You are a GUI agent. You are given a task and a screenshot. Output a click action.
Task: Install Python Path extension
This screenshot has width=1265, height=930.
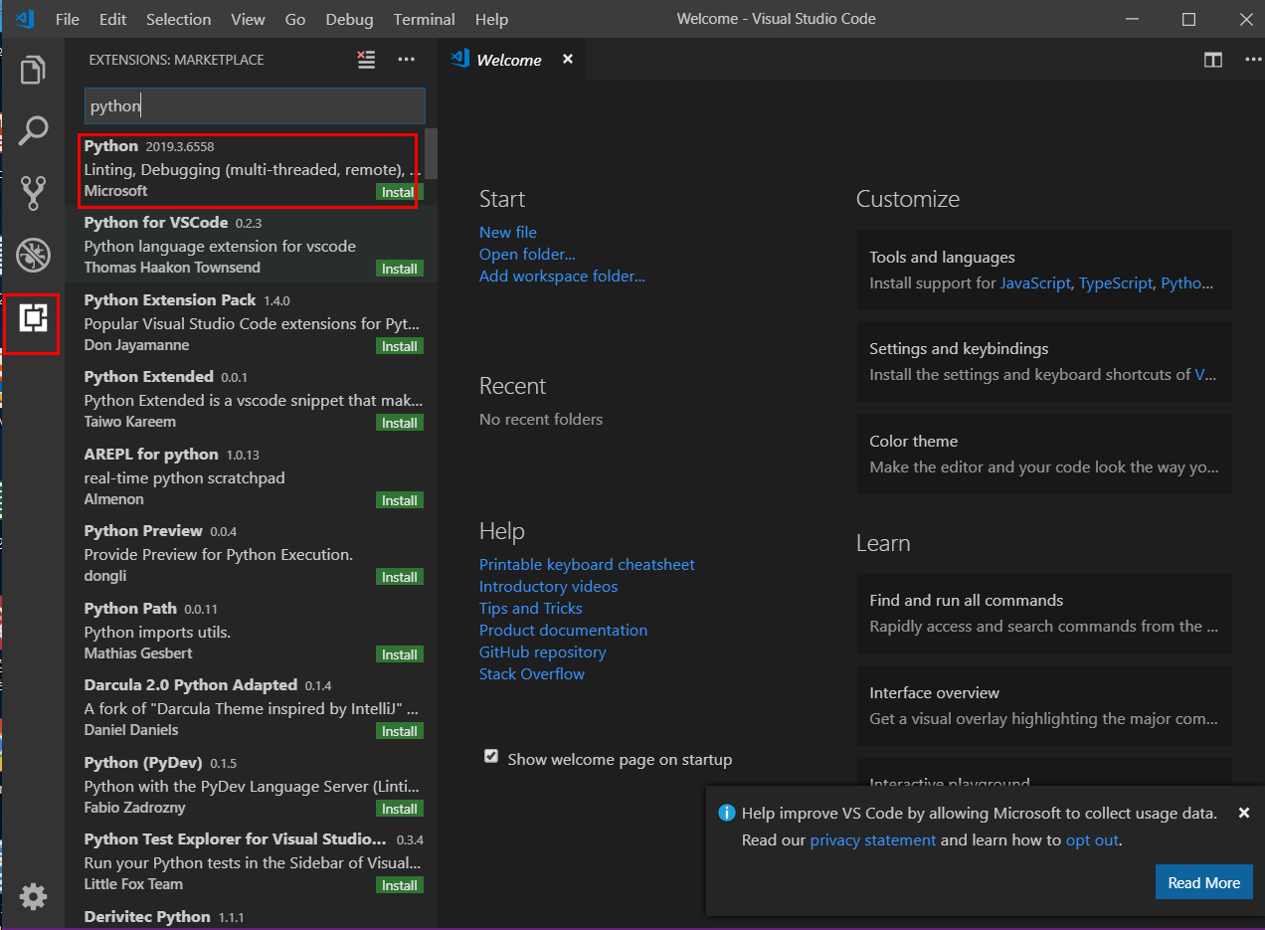click(400, 654)
